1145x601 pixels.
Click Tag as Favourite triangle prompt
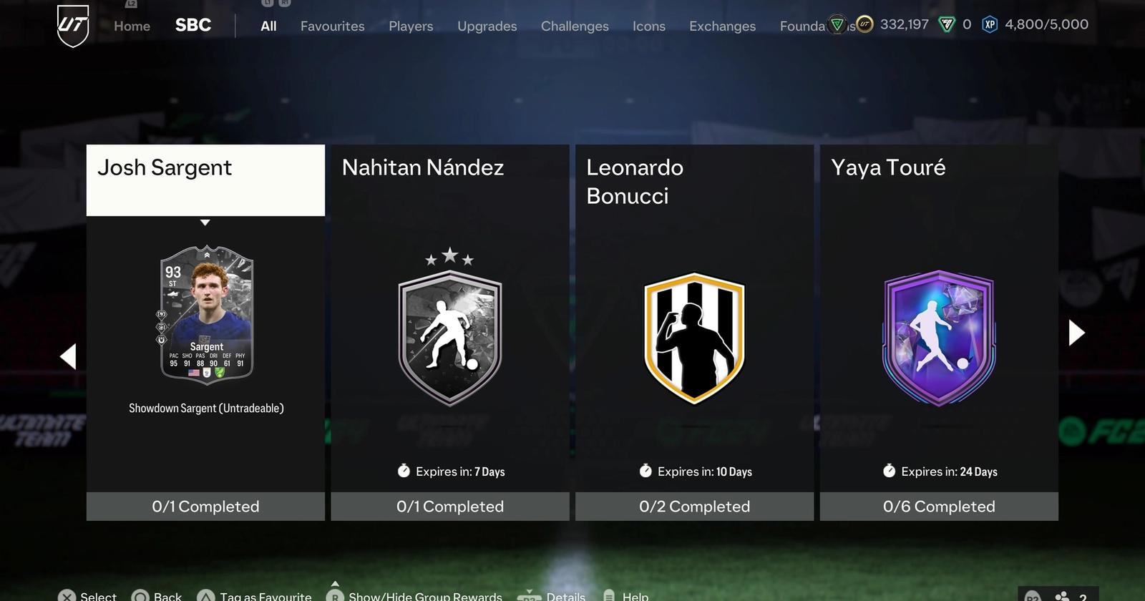point(255,595)
